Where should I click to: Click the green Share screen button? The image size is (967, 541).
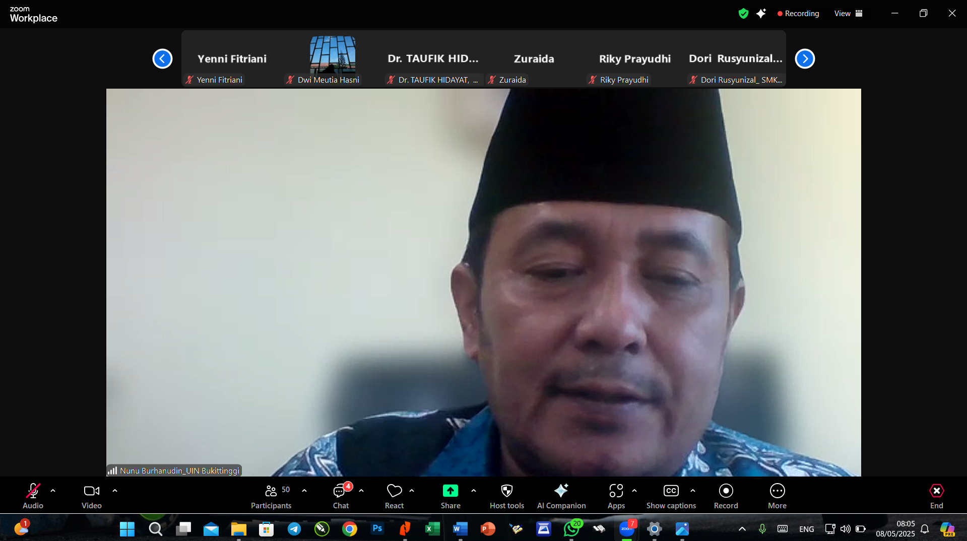coord(450,496)
